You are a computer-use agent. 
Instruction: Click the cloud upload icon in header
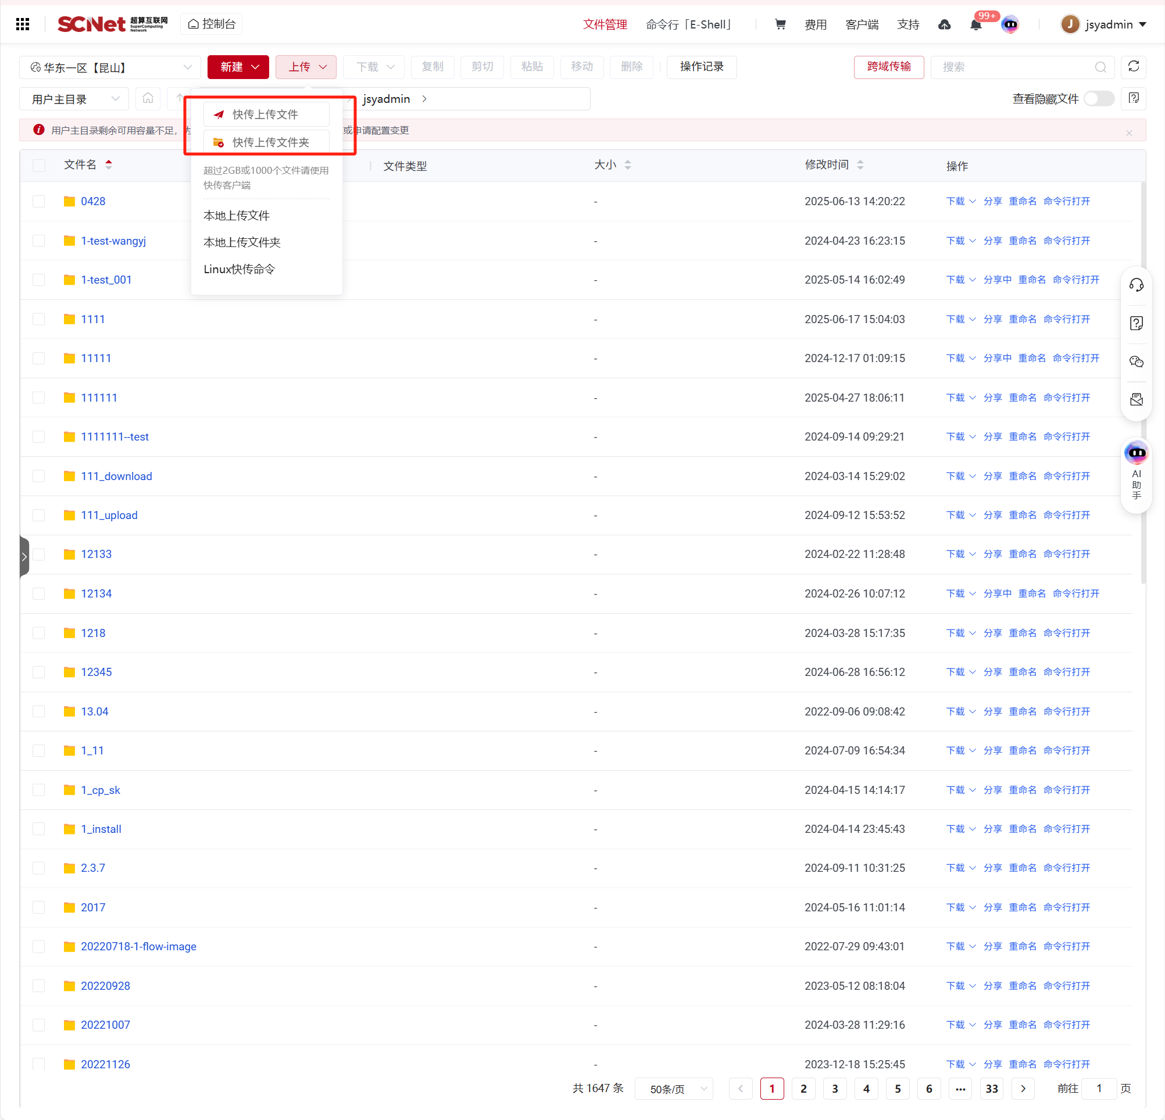[944, 24]
